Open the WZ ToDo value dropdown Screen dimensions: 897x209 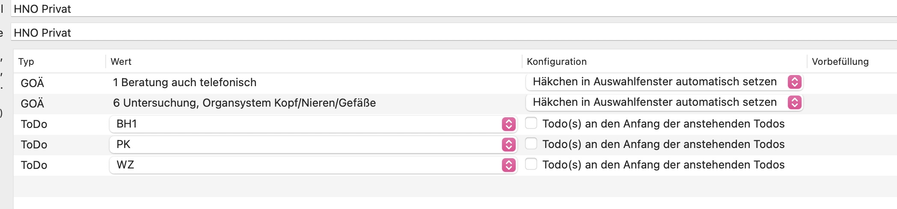[313, 165]
